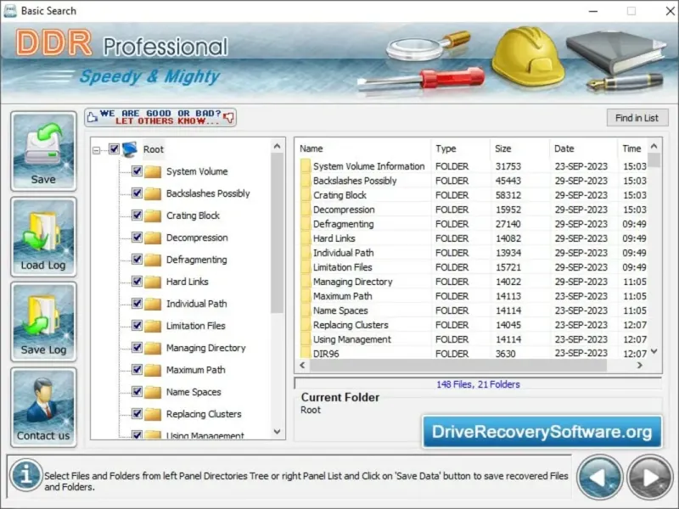Click the file list scroll up arrow
The height and width of the screenshot is (509, 679).
(x=654, y=146)
